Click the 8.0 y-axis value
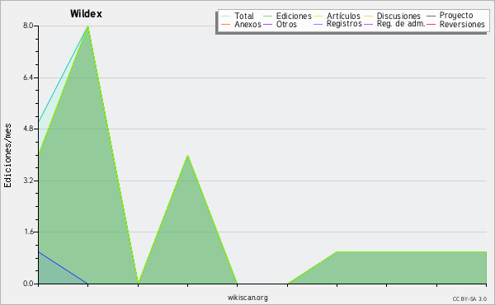495x305 pixels. pos(28,26)
